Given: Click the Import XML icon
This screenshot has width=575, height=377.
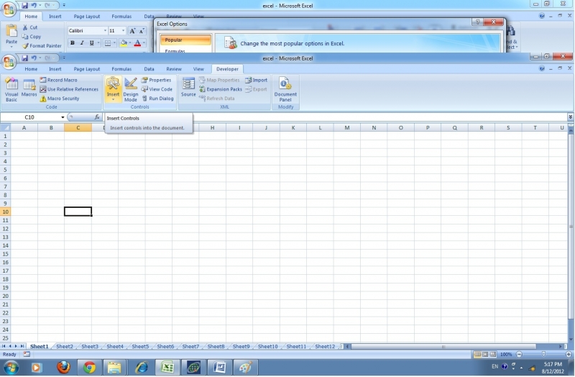Looking at the screenshot, I should point(257,80).
